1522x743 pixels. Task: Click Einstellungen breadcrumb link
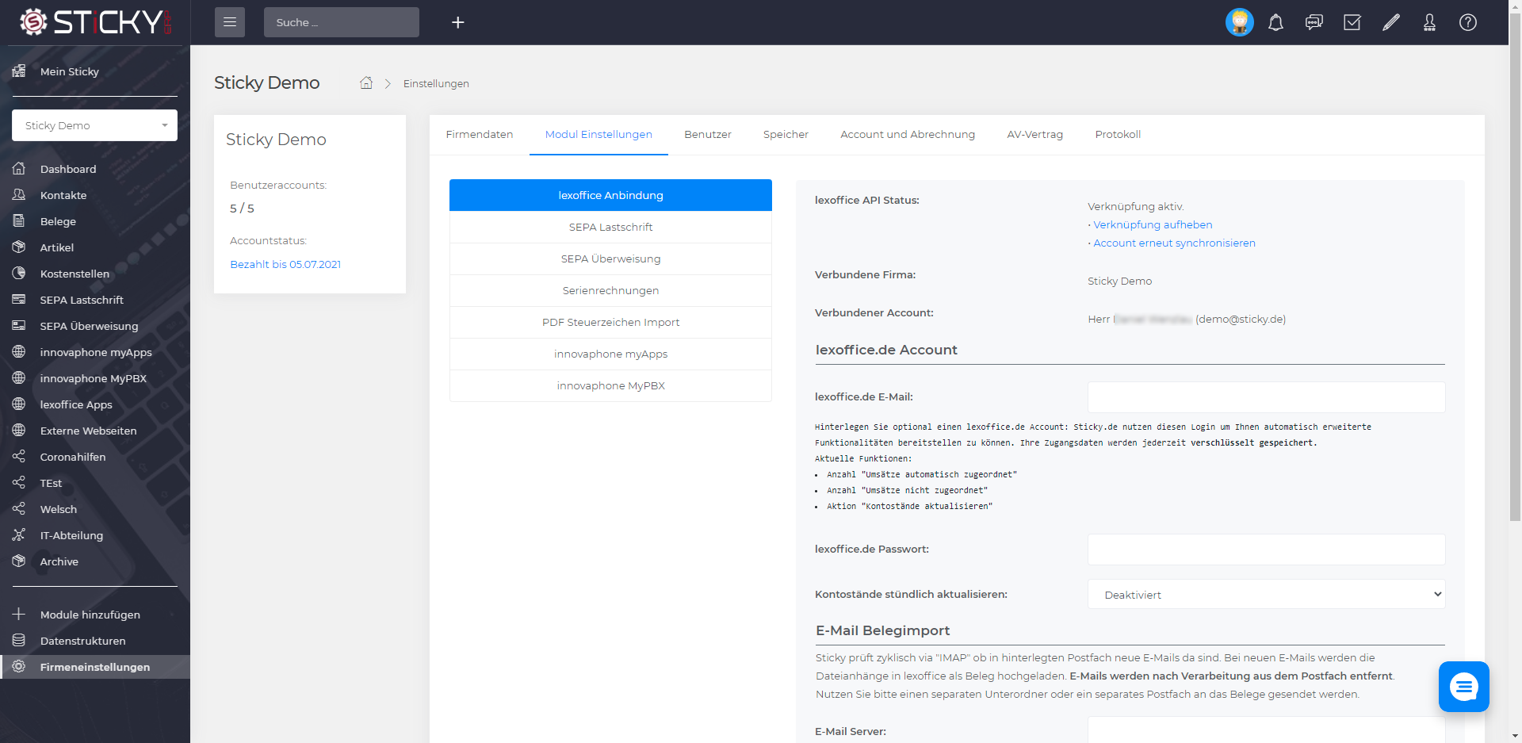point(436,83)
